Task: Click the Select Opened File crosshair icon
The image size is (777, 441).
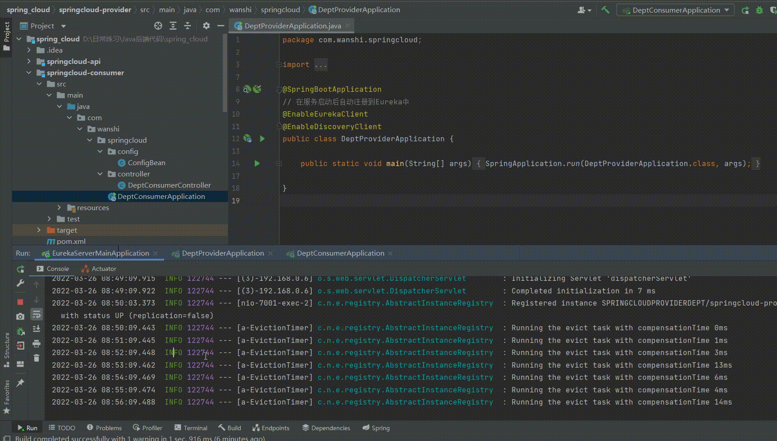Action: pyautogui.click(x=158, y=26)
